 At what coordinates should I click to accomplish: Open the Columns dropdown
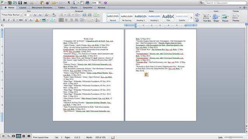point(96,15)
